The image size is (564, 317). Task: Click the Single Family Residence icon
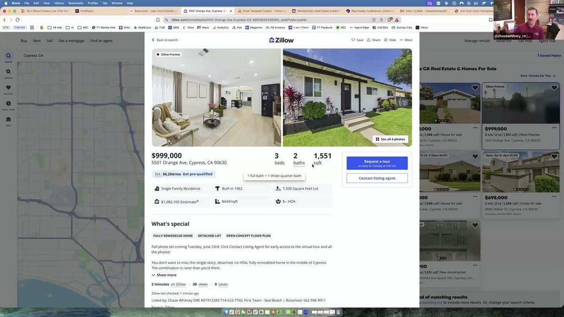[157, 189]
